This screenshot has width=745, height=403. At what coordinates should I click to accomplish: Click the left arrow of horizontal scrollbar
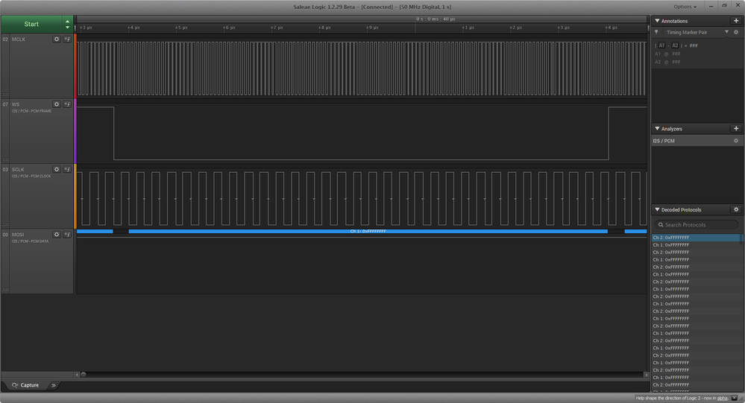pyautogui.click(x=77, y=375)
